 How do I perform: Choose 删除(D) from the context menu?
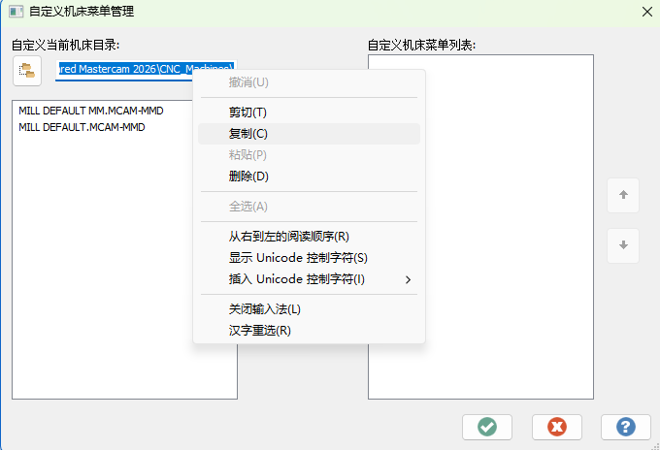(309, 177)
